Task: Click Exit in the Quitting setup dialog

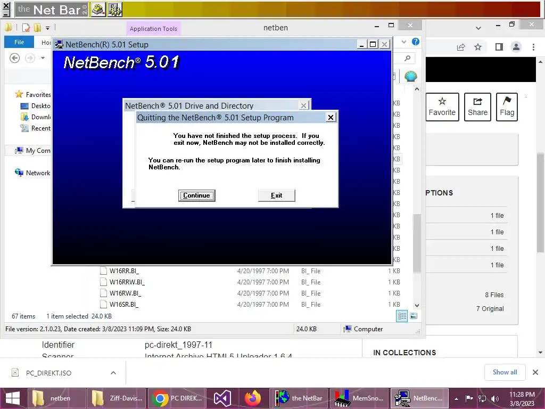Action: point(277,195)
